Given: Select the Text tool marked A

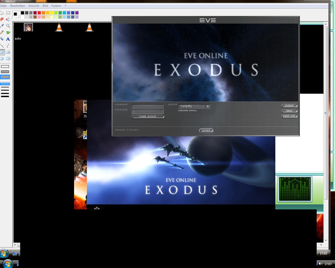Looking at the screenshot, I should point(8,39).
